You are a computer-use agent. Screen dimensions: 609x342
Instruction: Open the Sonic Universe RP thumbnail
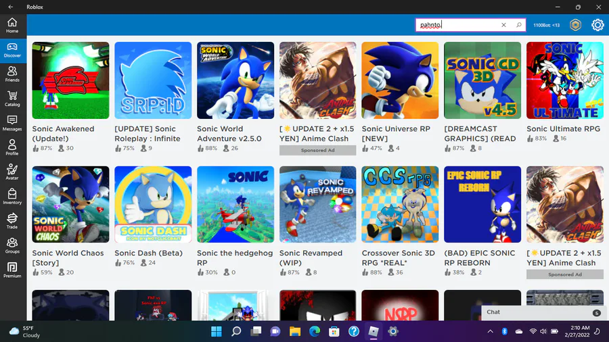click(x=400, y=80)
